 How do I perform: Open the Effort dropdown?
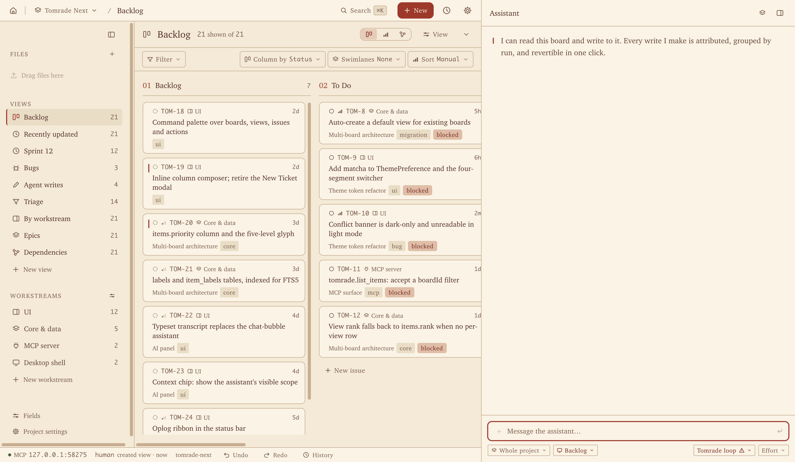click(773, 450)
